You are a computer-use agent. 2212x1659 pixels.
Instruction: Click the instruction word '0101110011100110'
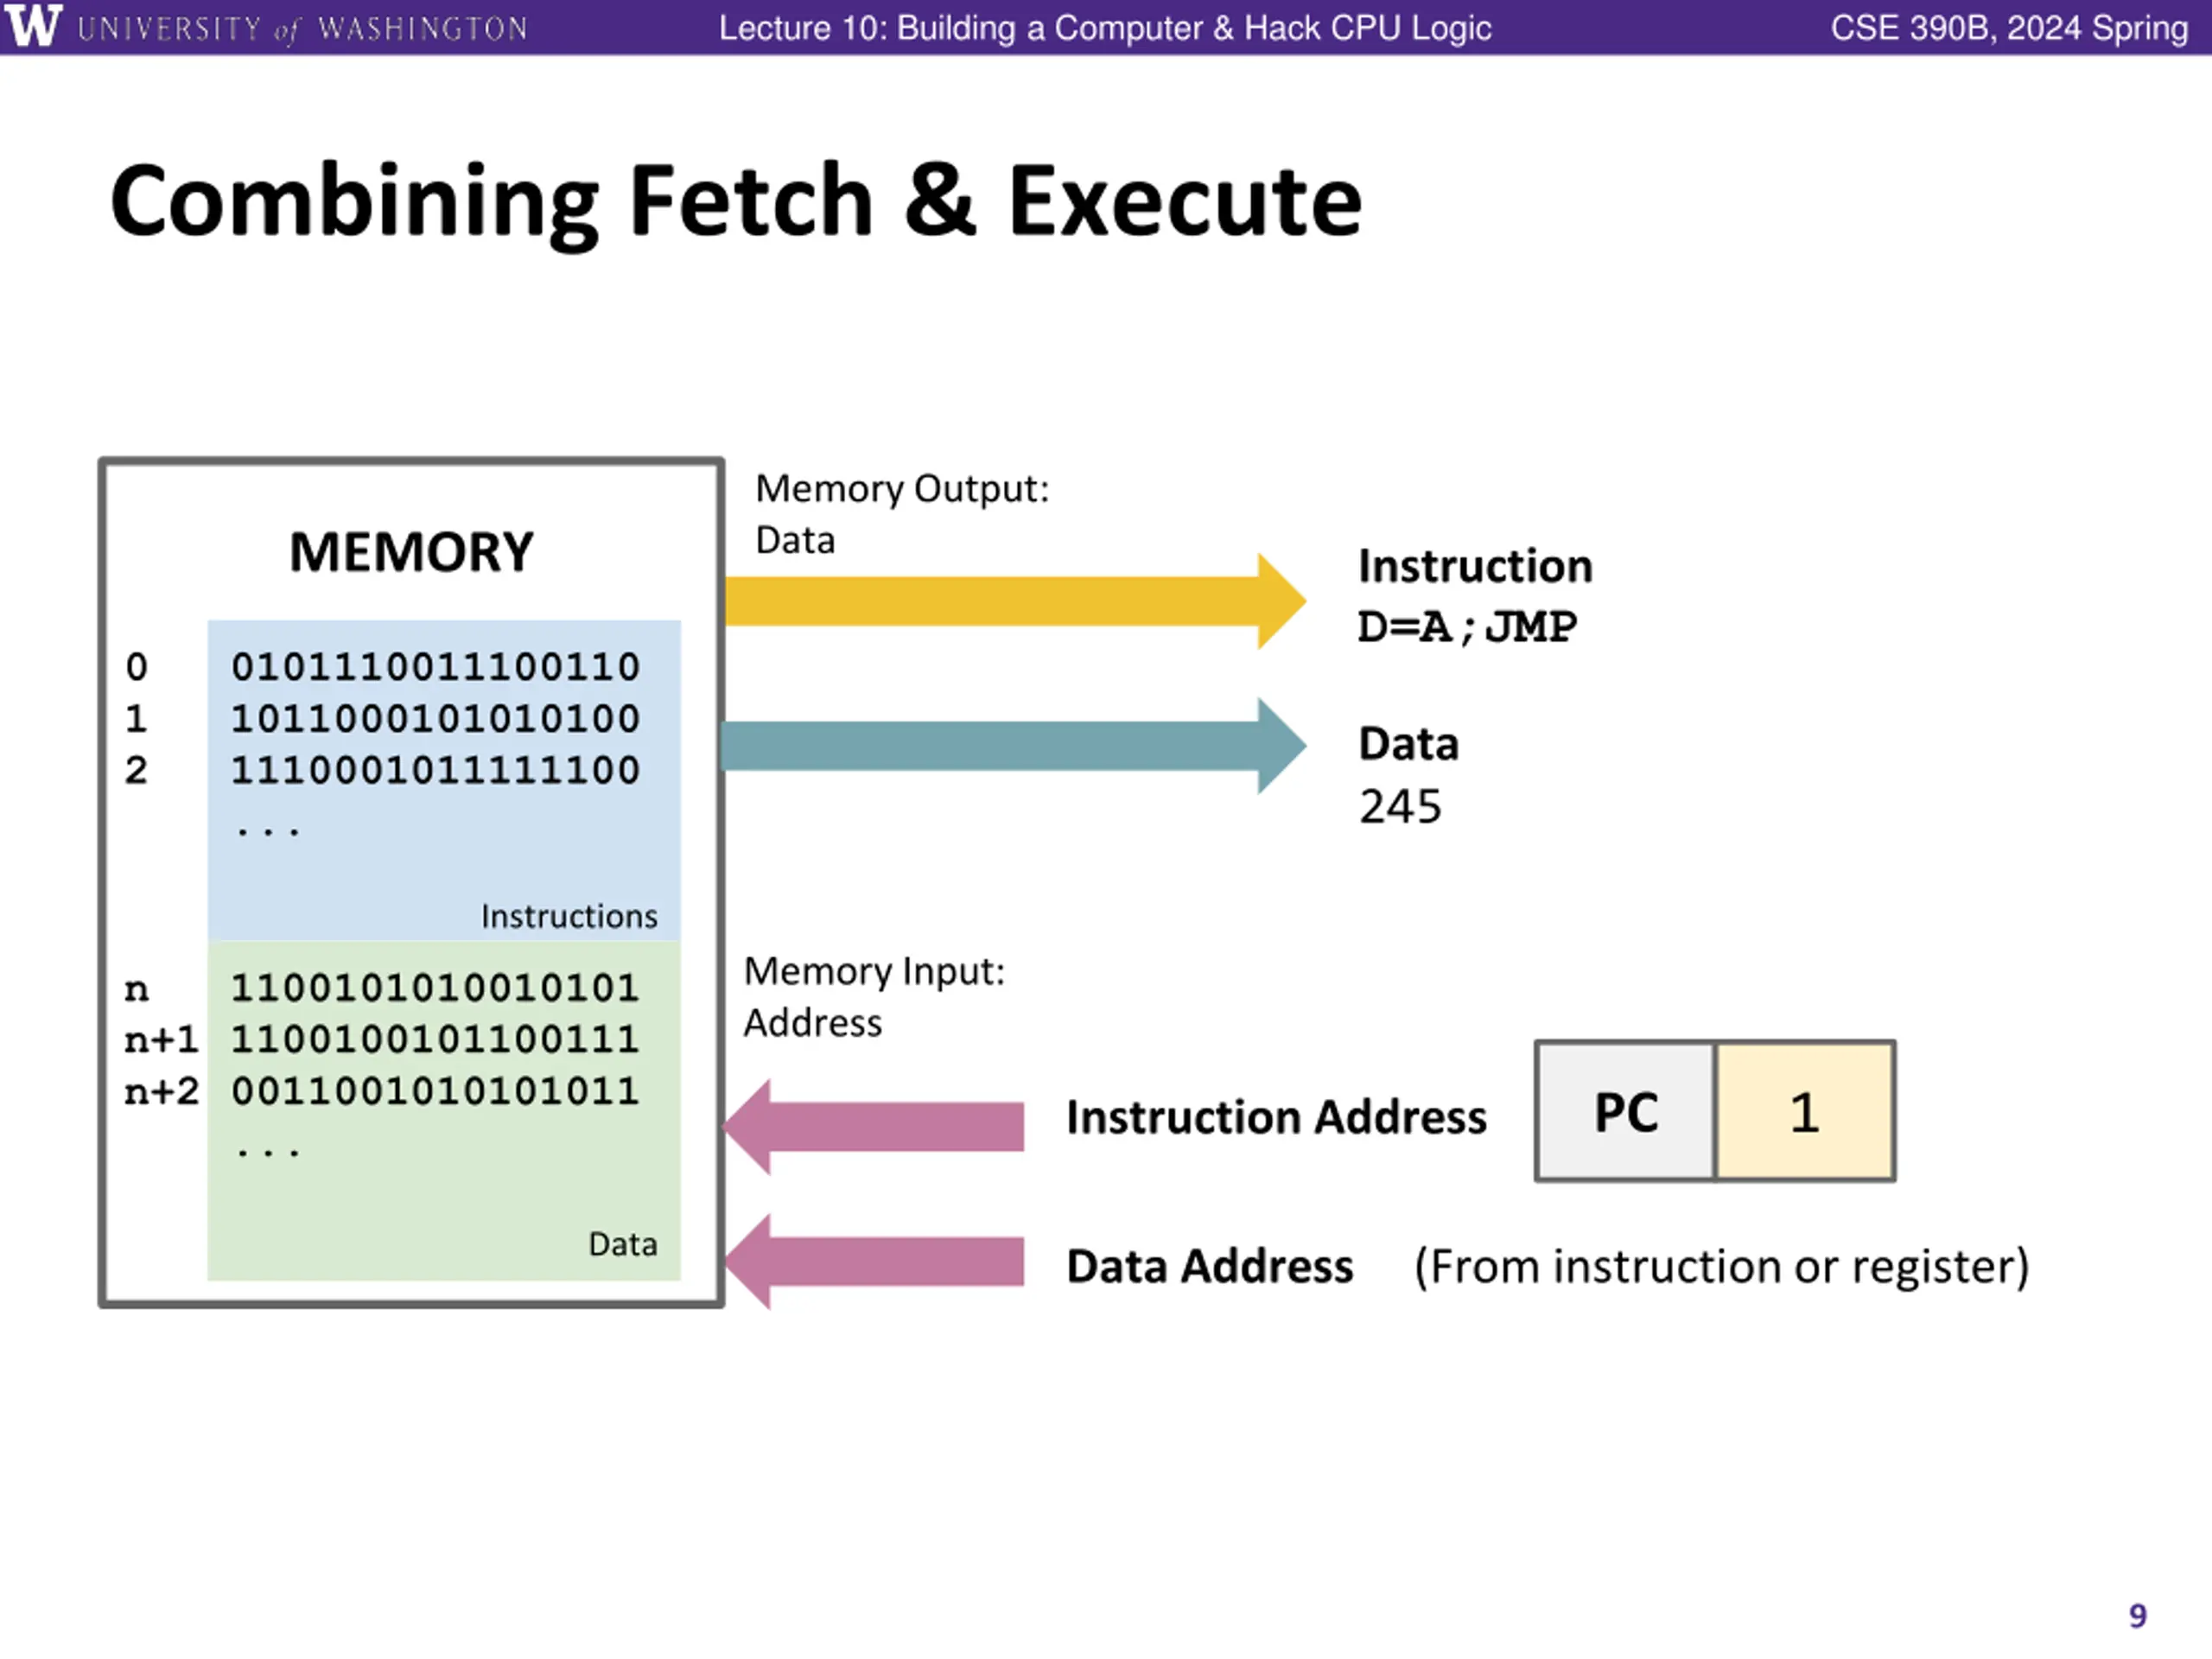(x=435, y=667)
